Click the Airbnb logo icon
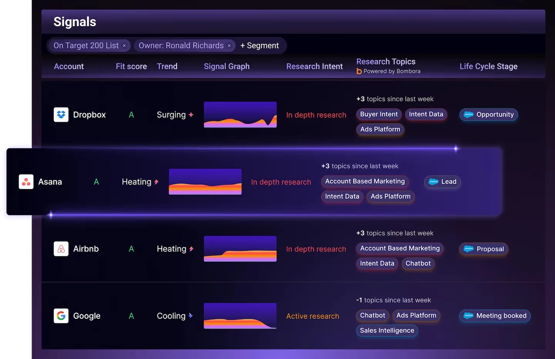The height and width of the screenshot is (359, 555). [61, 249]
